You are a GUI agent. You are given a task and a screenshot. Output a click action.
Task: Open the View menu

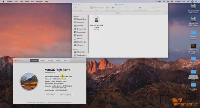click(27, 2)
